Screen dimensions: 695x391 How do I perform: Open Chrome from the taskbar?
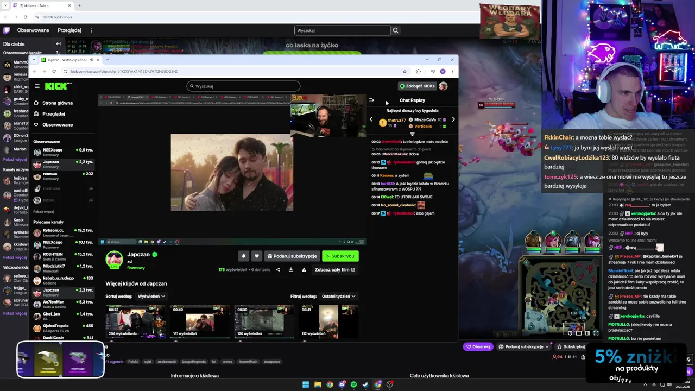point(330,384)
